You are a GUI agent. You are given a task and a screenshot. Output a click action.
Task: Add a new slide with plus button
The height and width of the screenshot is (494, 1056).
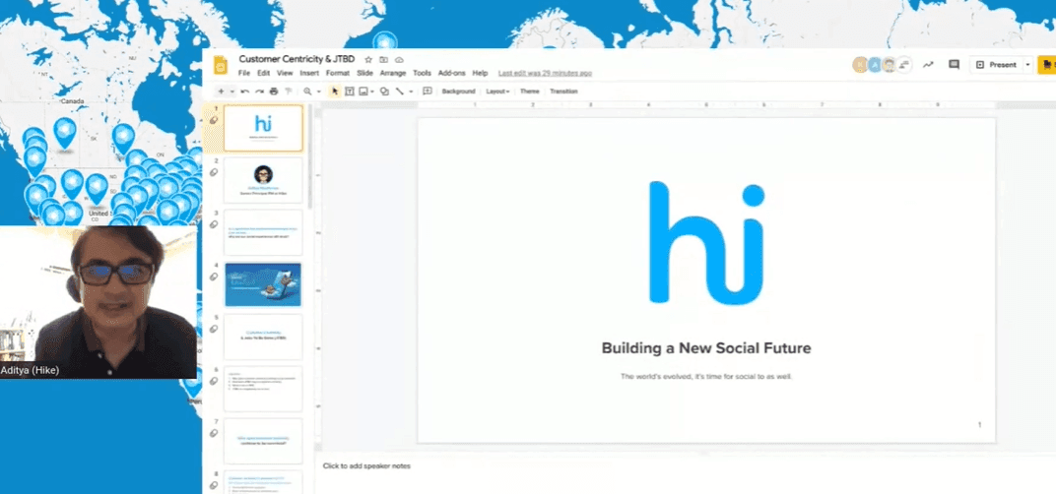tap(221, 92)
